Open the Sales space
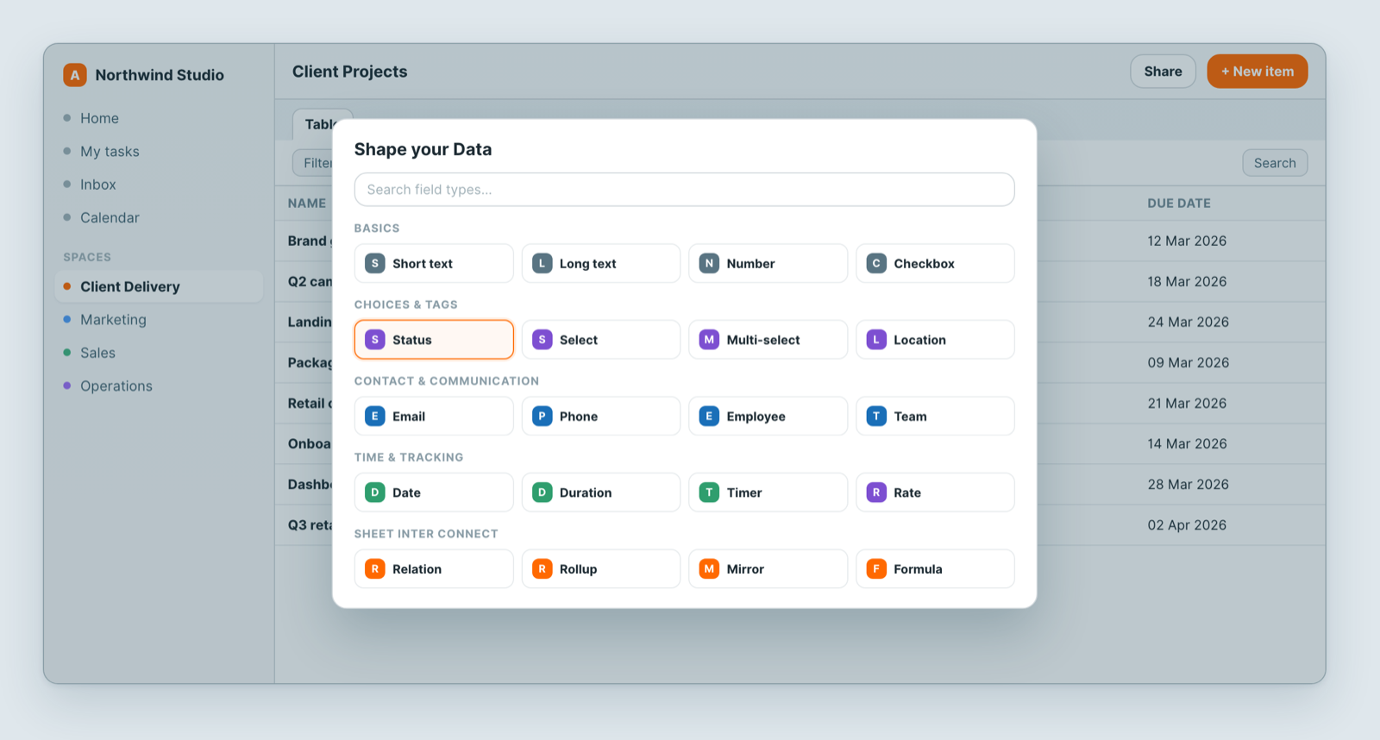The height and width of the screenshot is (740, 1380). [97, 353]
